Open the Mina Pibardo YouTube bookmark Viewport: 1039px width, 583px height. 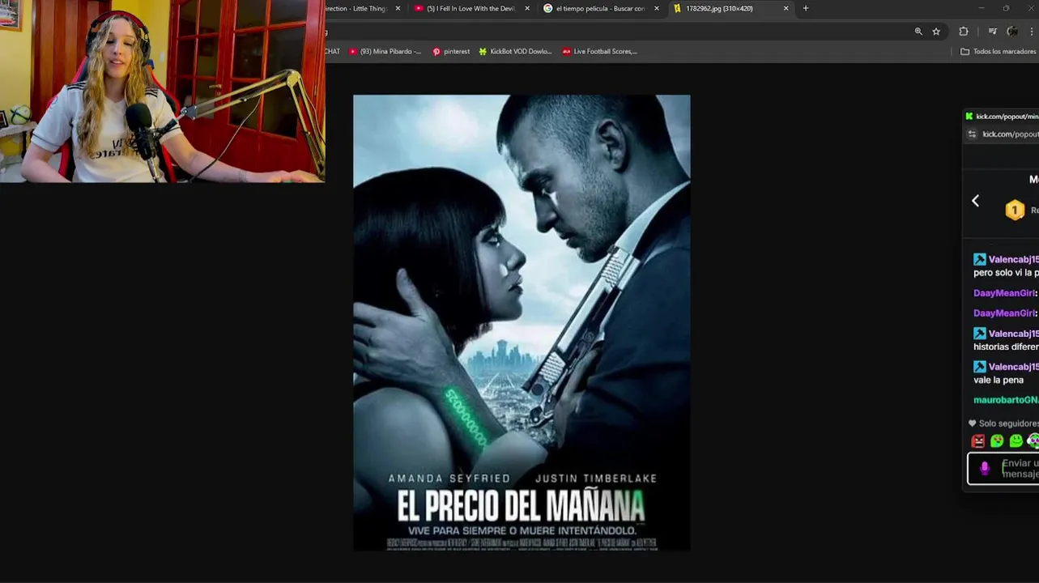[385, 51]
